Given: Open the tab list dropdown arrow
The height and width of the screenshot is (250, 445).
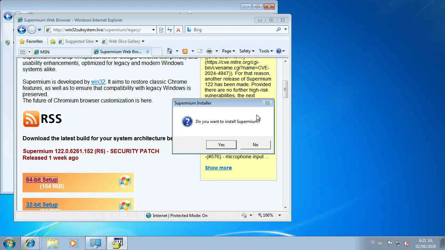Looking at the screenshot, I should [29, 52].
